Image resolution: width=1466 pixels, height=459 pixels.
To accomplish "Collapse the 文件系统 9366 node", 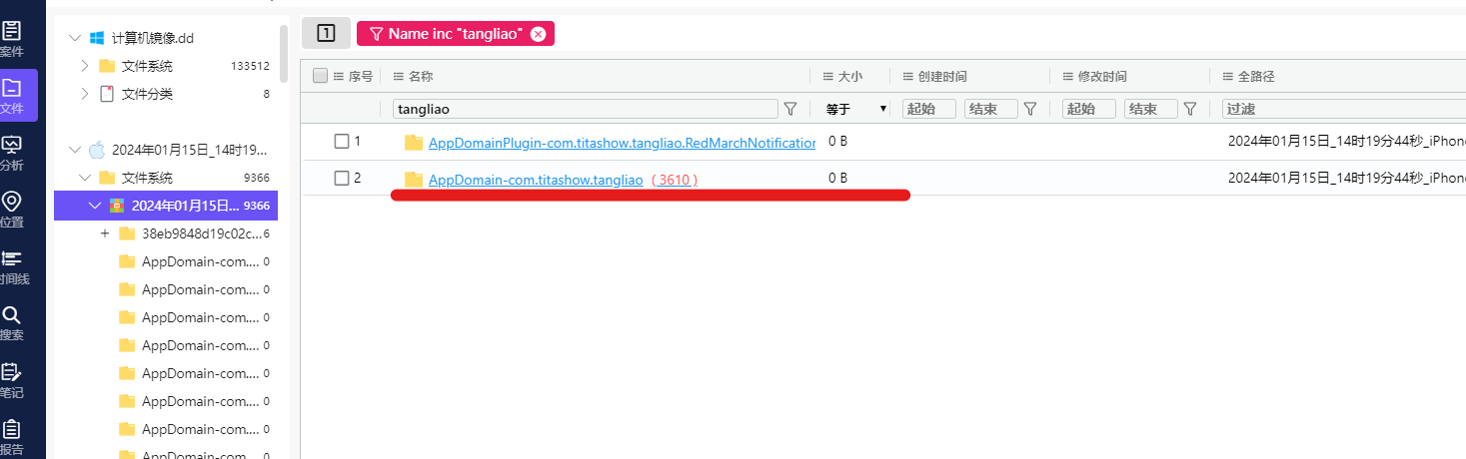I will click(x=85, y=178).
